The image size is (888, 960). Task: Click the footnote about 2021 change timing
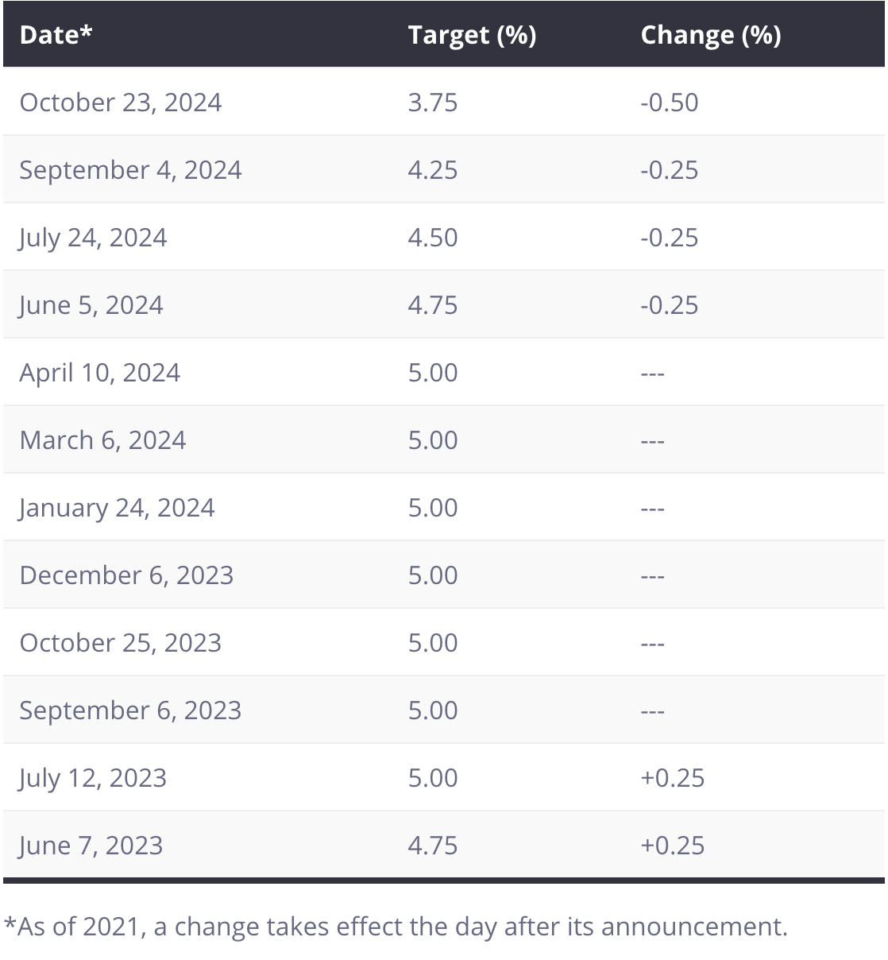pyautogui.click(x=396, y=927)
